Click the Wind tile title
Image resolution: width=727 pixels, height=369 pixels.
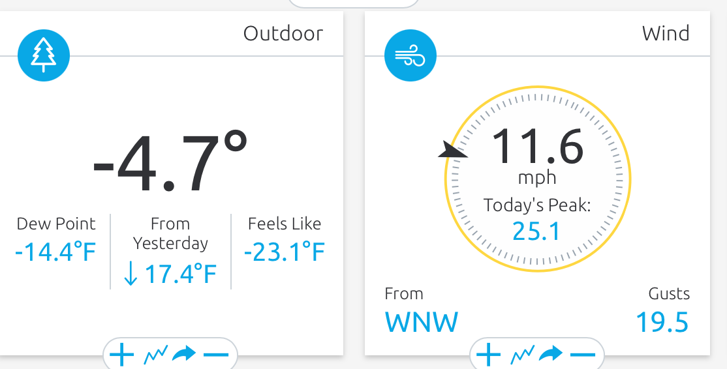pyautogui.click(x=665, y=33)
